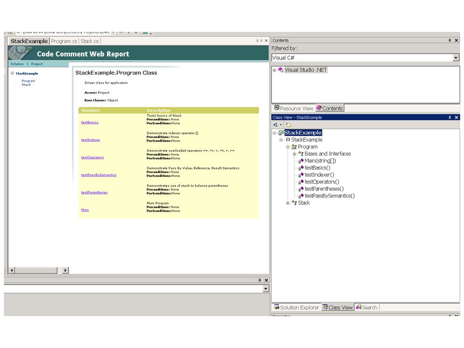
Task: Collapse the Program class node in Class View
Action: point(288,147)
